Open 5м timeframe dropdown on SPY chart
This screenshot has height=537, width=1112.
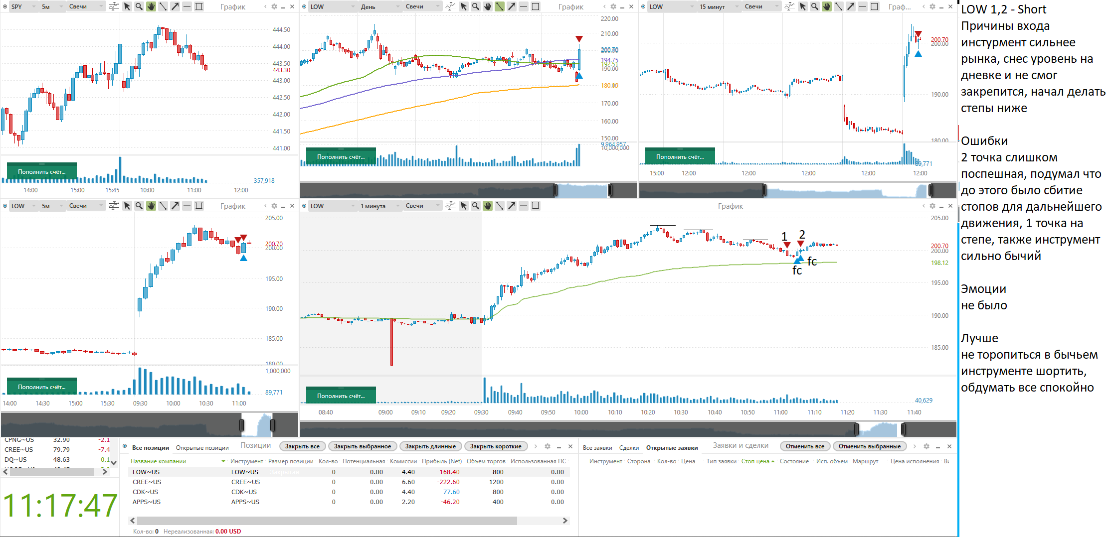point(52,6)
